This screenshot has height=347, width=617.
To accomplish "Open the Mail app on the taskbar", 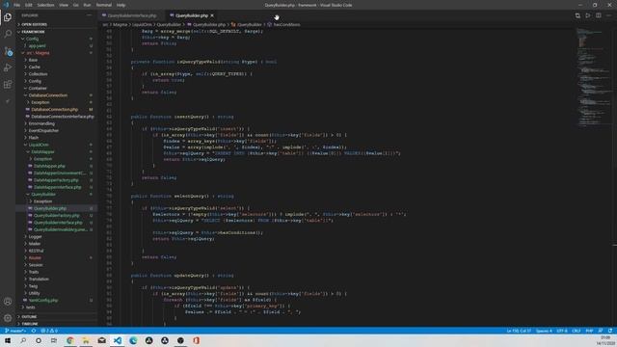I will (x=101, y=340).
